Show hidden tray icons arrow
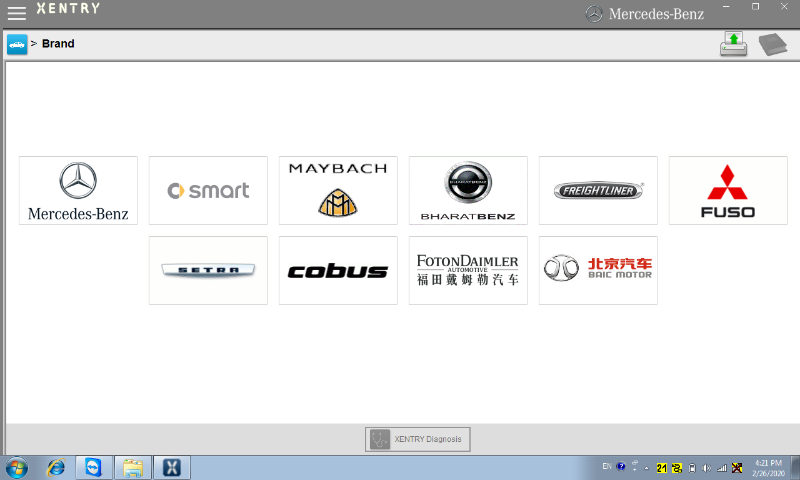 coord(646,468)
